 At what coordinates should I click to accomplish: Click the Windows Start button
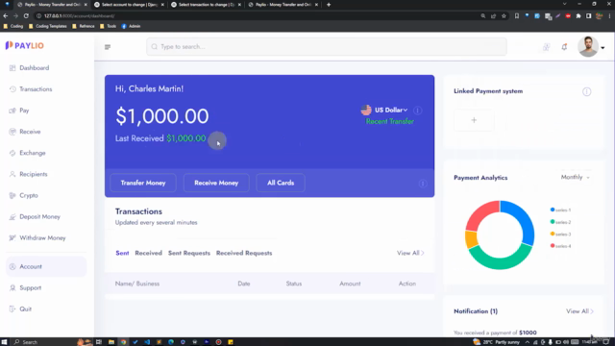[x=4, y=342]
